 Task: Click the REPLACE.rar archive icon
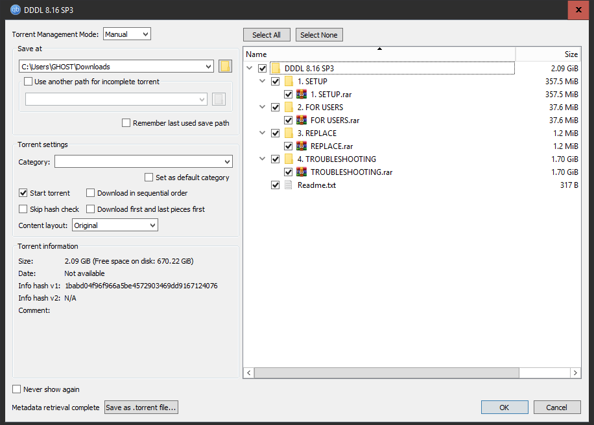click(302, 146)
